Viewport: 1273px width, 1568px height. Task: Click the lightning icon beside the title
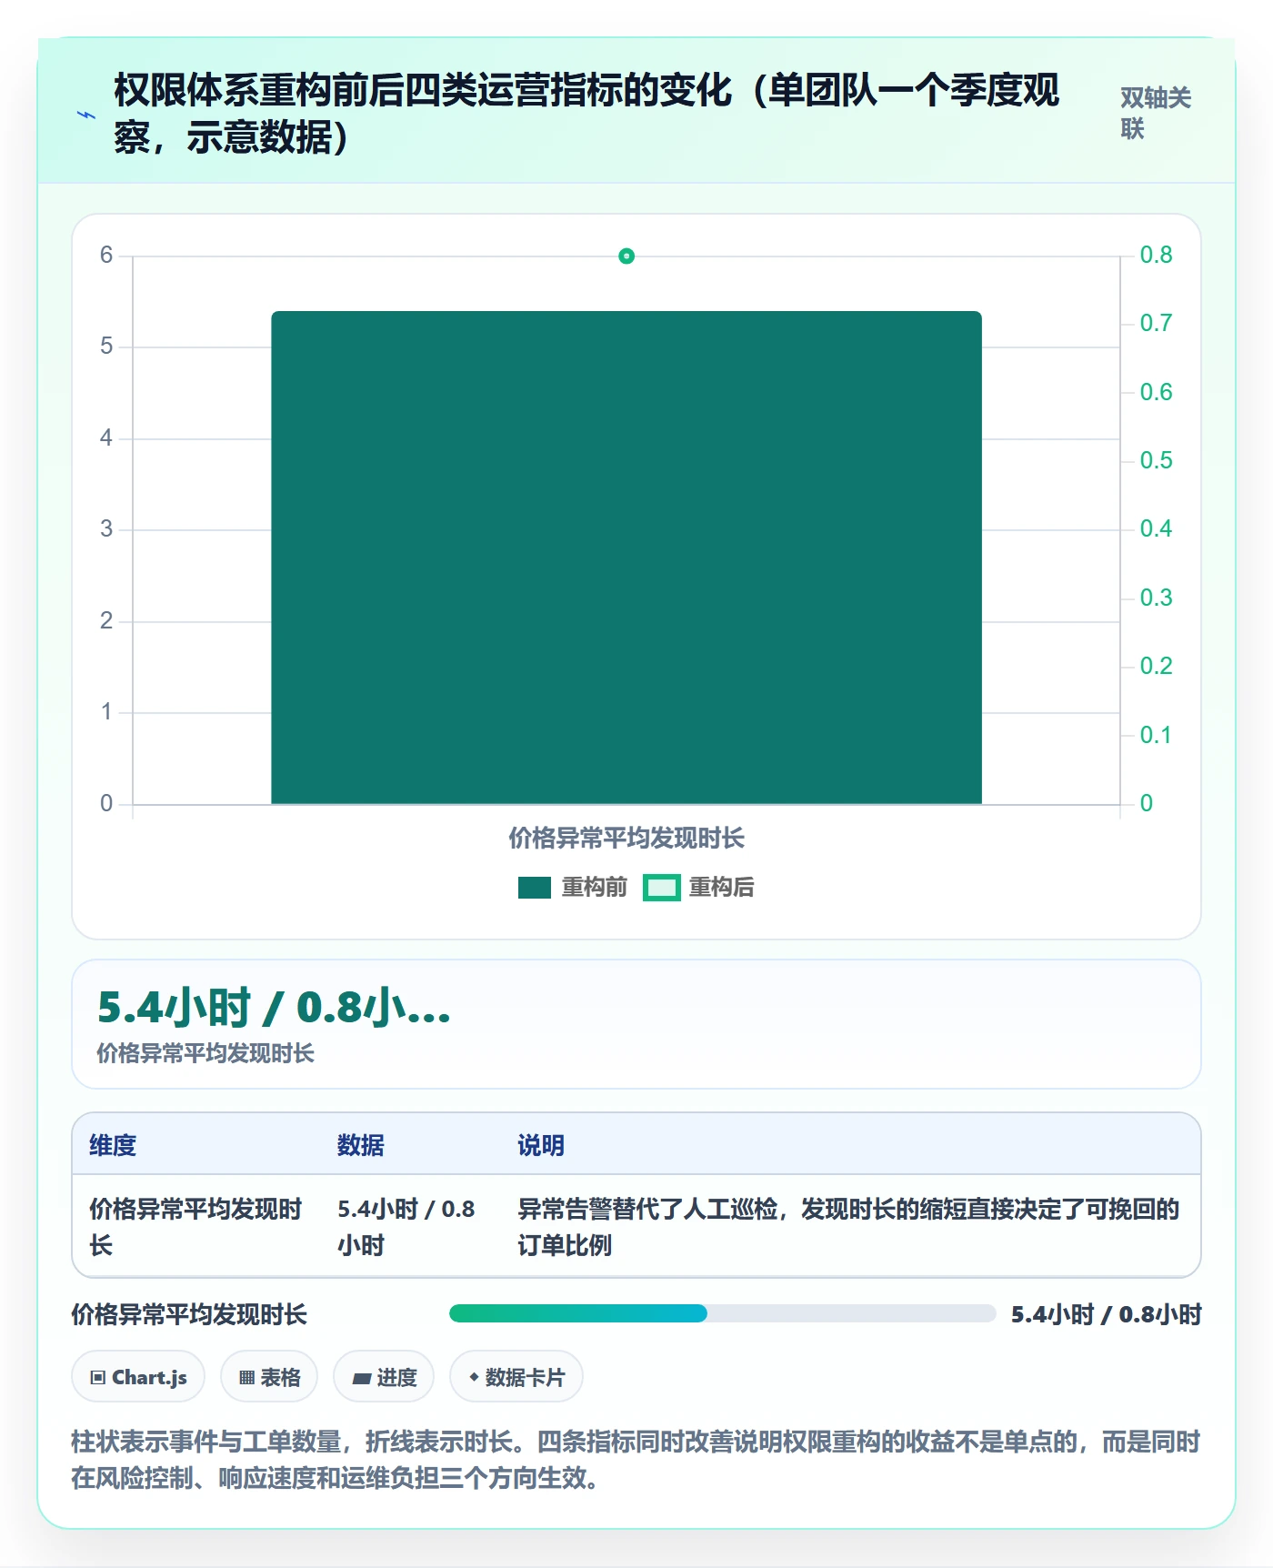click(x=86, y=115)
